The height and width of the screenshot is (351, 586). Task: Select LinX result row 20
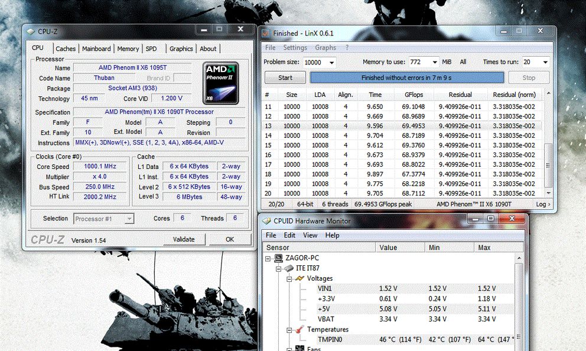pyautogui.click(x=402, y=193)
